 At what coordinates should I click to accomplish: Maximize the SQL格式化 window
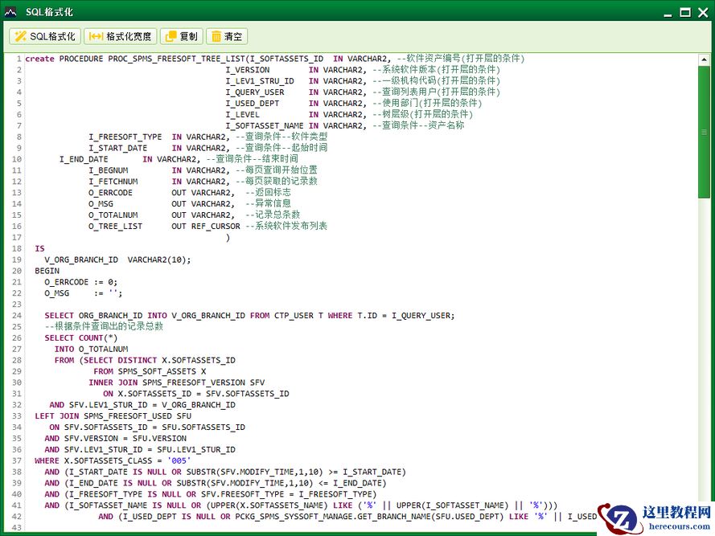pyautogui.click(x=684, y=12)
